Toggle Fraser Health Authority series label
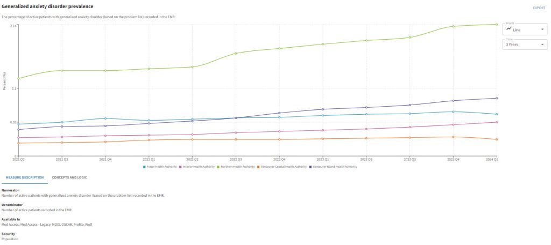The image size is (551, 245). click(162, 167)
